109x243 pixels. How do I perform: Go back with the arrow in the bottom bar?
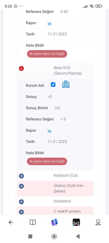coord(11,222)
